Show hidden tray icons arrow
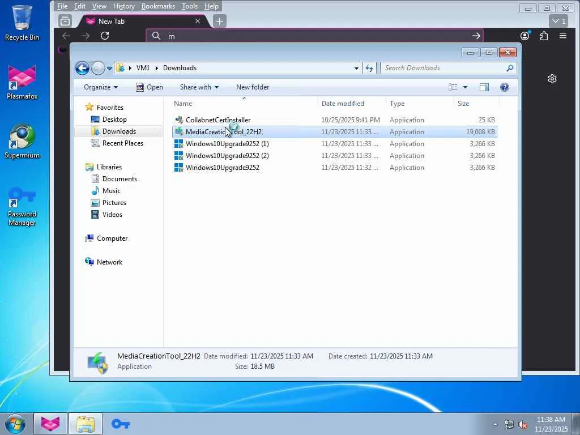Viewport: 580px width, 435px height. pos(495,424)
